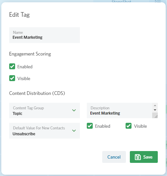Click the StoneShot text behind the dialog
Image resolution: width=167 pixels, height=176 pixels.
click(x=121, y=1)
